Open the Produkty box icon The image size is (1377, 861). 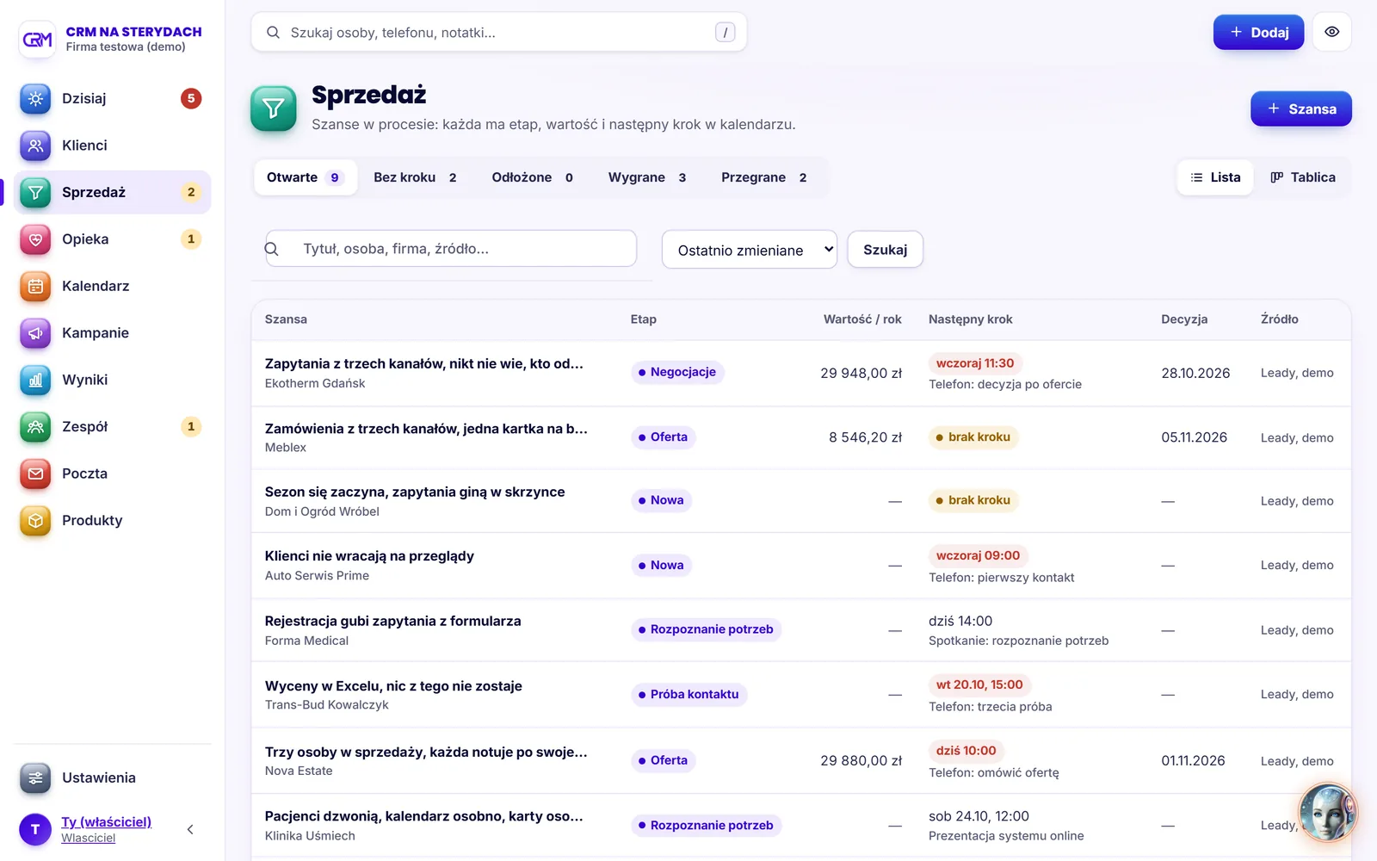tap(35, 521)
